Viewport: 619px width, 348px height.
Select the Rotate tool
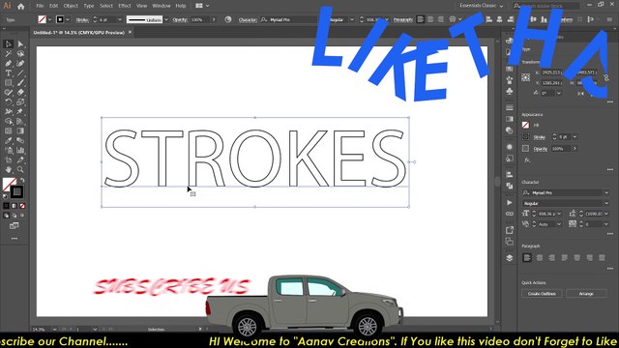9,101
